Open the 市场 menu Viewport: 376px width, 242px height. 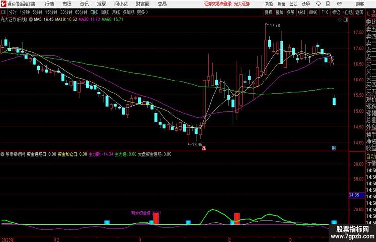point(67,4)
